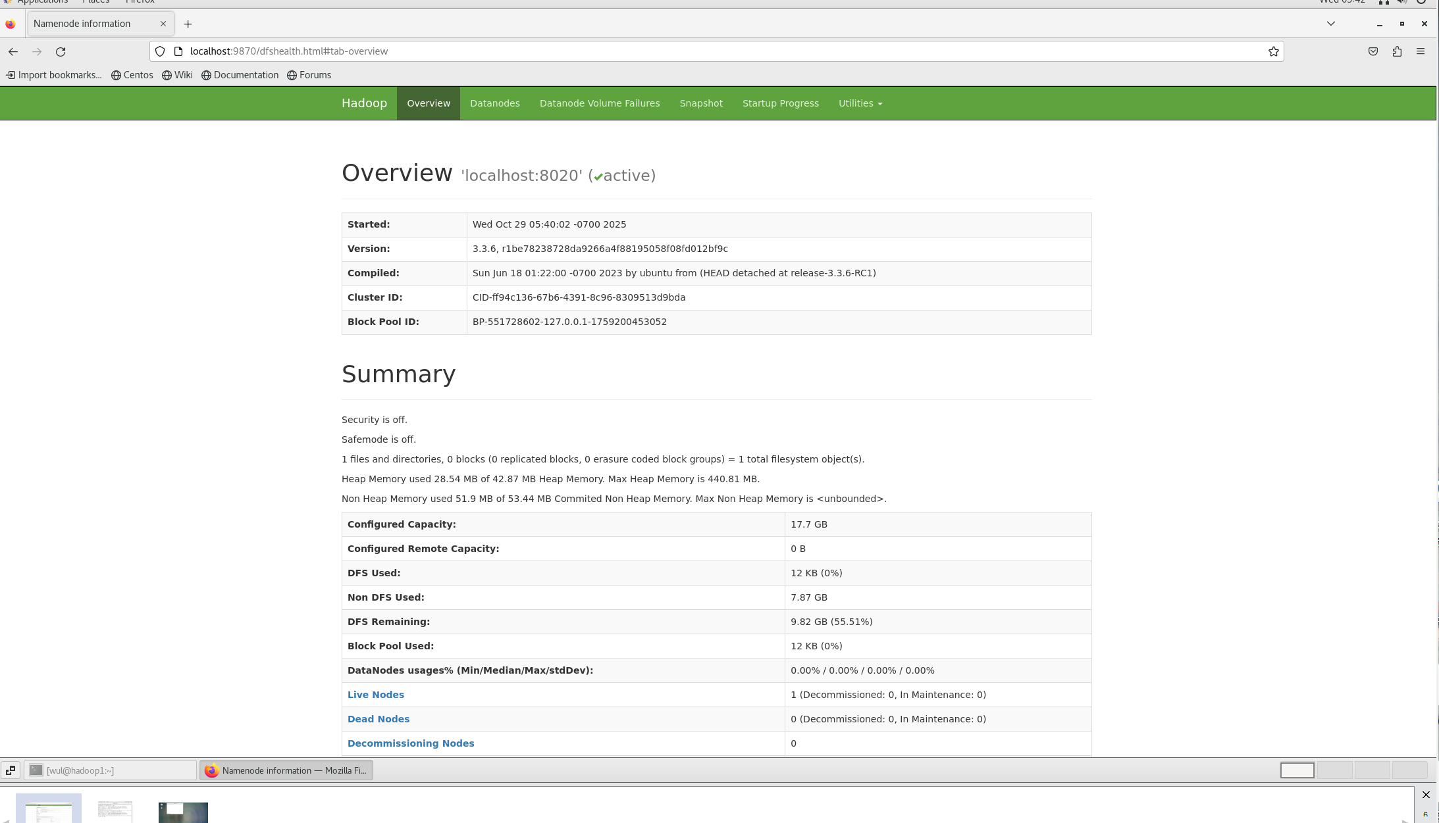The height and width of the screenshot is (823, 1439).
Task: Select the first workspace in the switcher
Action: pos(1297,770)
